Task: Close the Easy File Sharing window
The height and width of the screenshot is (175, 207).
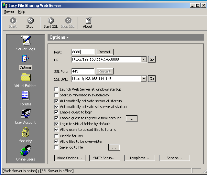Action: coord(204,5)
